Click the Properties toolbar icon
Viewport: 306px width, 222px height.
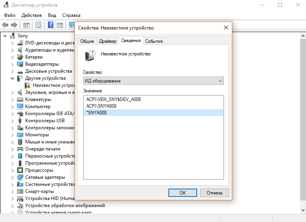click(38, 25)
